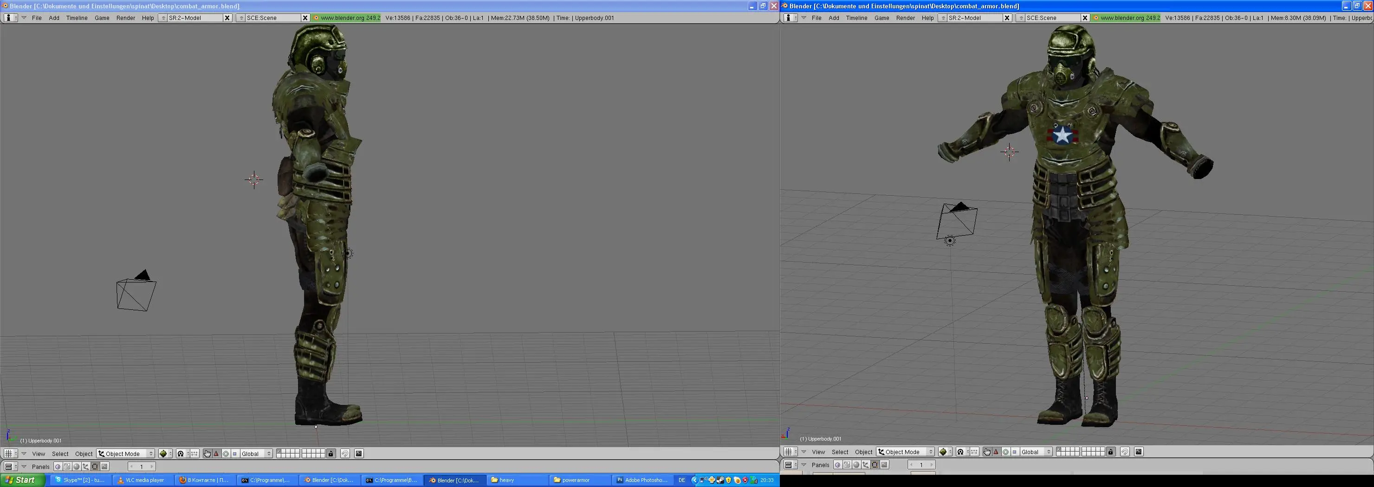Select Shading sphere icon in right Panels bar
The image size is (1374, 487).
[x=856, y=465]
